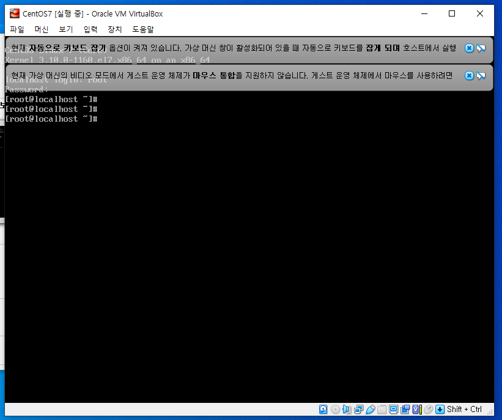Click the window resize grip in status bar
The height and width of the screenshot is (420, 502).
490,412
